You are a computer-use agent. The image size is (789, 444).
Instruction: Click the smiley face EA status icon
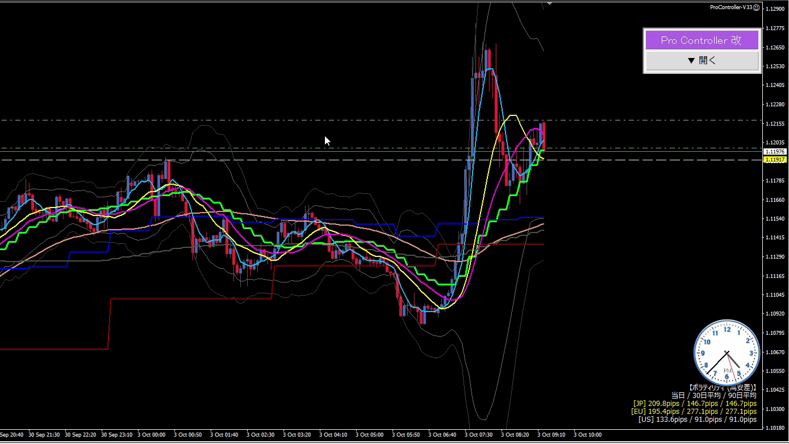[756, 7]
